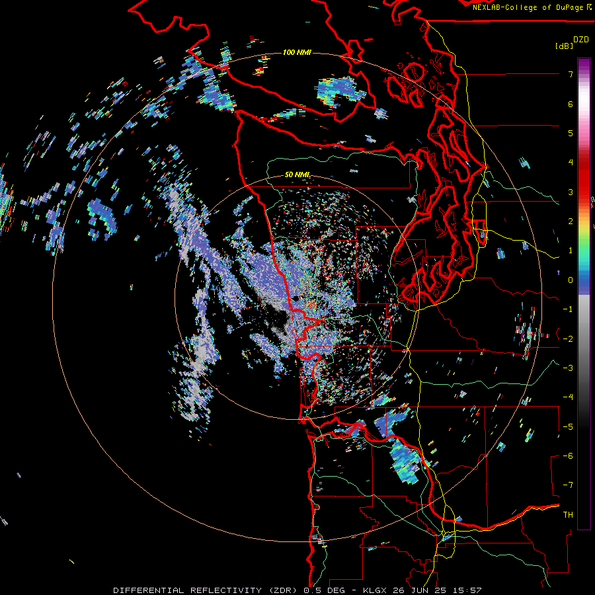Viewport: 595px width, 595px height.
Task: Click the [dB] units label
Action: pos(565,46)
